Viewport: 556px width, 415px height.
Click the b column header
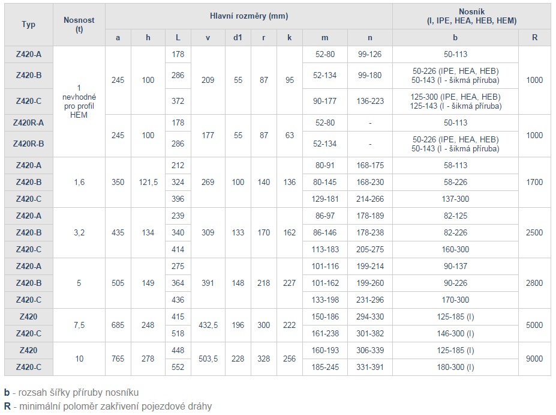click(x=456, y=37)
